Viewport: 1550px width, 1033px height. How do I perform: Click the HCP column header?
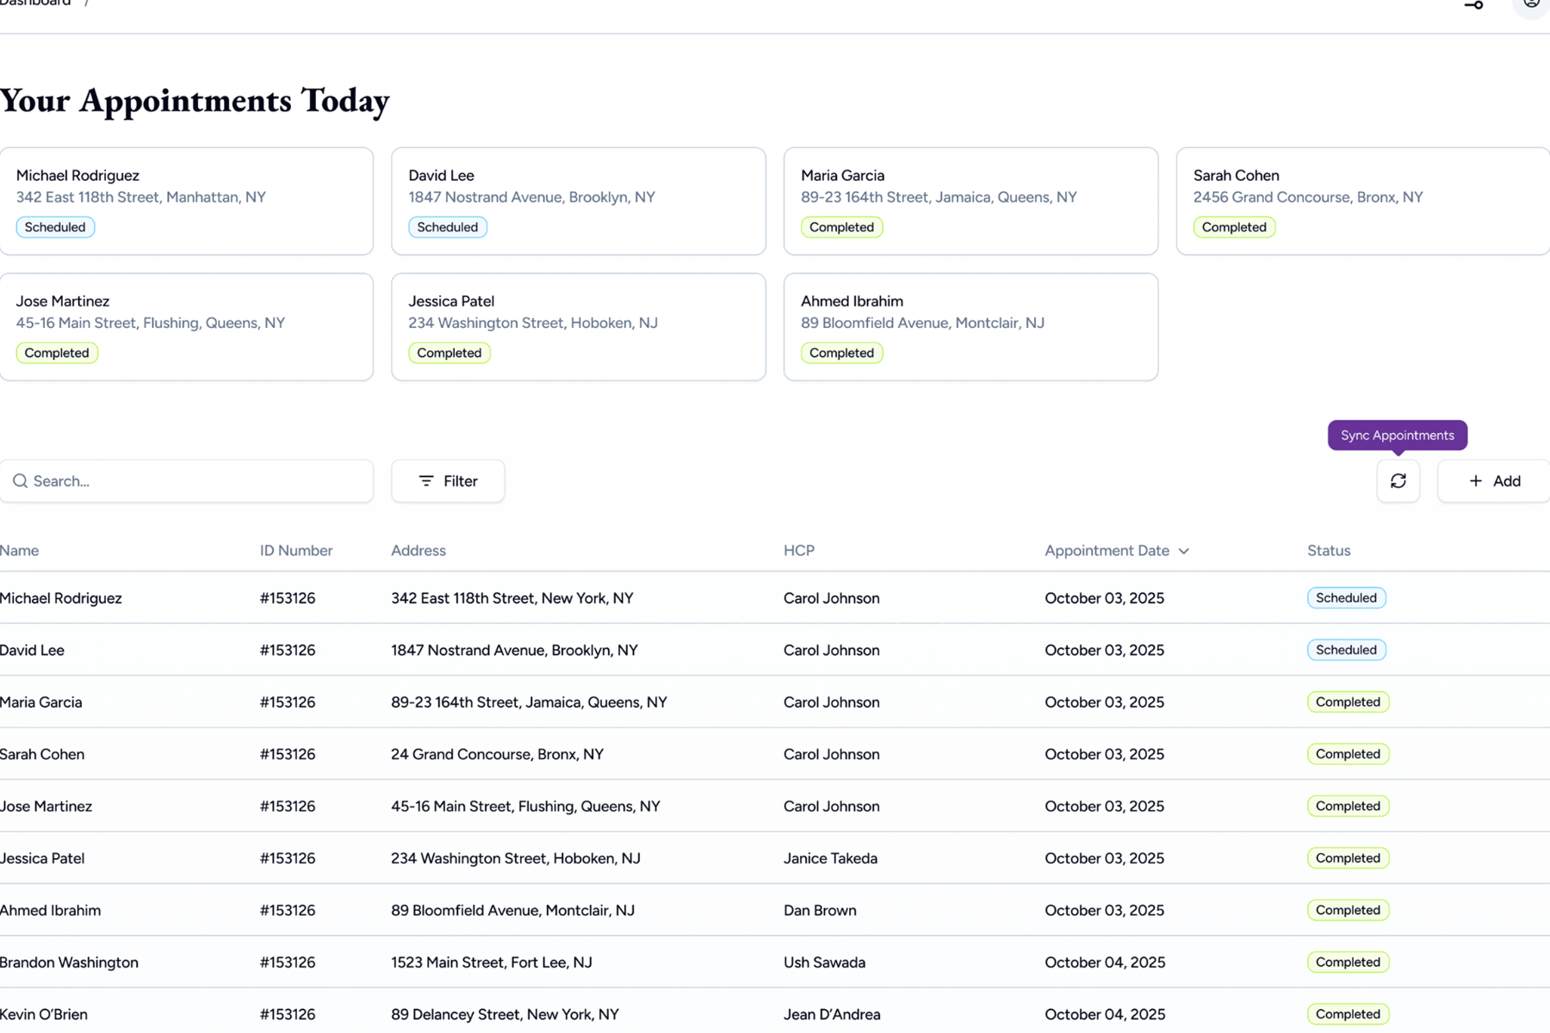[x=798, y=551]
